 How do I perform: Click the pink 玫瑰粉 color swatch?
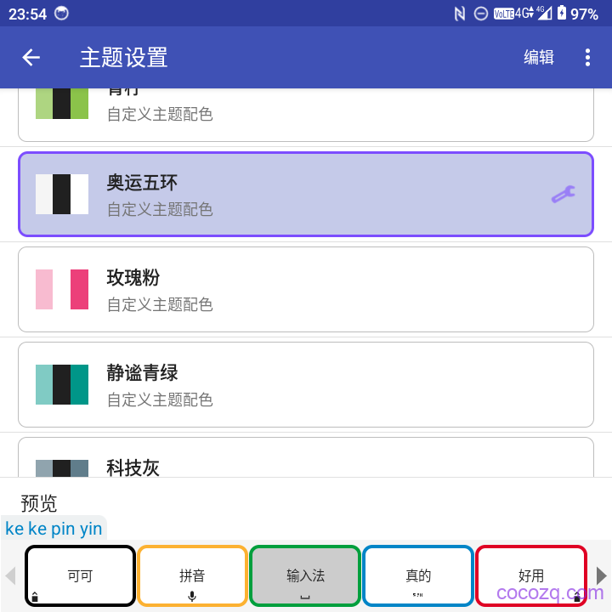62,290
